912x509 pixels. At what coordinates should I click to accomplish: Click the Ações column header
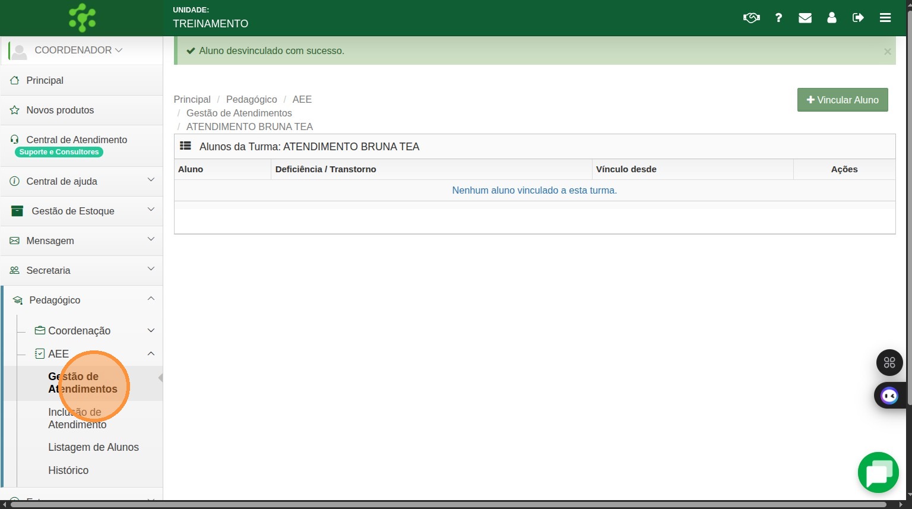click(x=844, y=169)
